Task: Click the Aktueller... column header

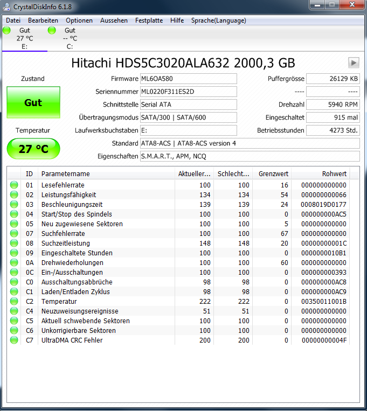Action: (x=195, y=174)
